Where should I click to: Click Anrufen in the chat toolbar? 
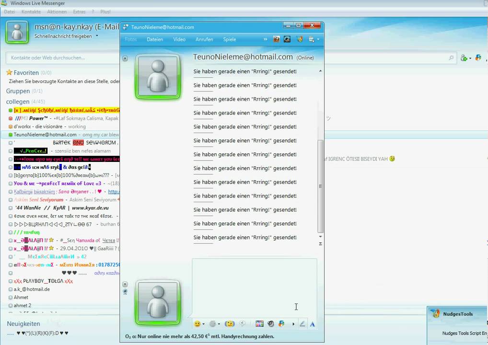click(204, 39)
